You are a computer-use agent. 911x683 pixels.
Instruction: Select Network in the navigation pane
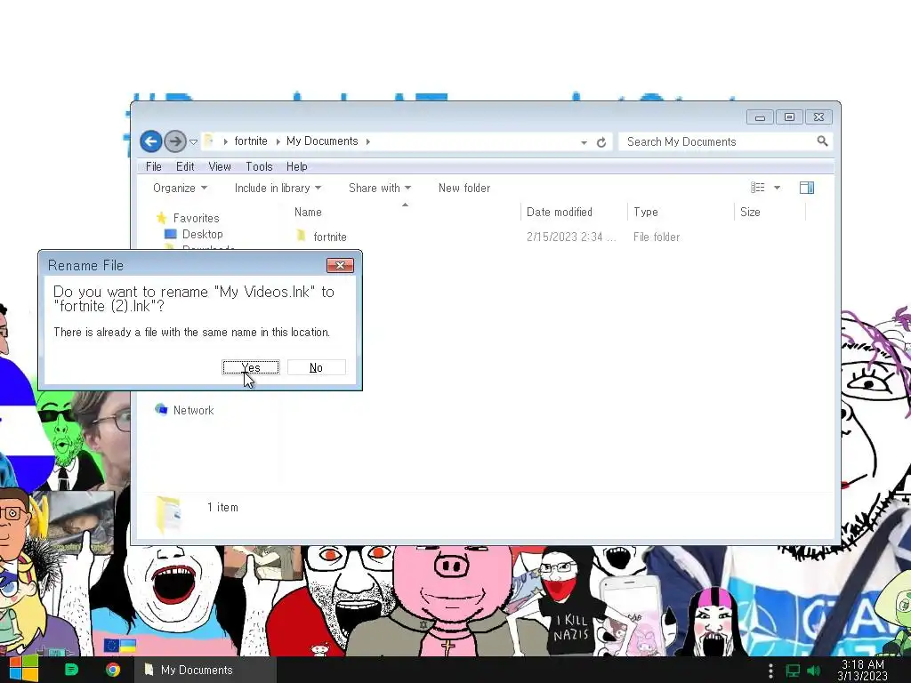193,410
